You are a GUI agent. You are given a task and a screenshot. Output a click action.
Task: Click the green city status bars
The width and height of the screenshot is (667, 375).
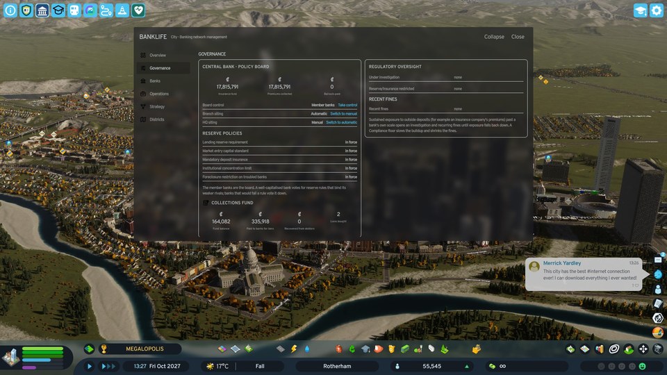pyautogui.click(x=42, y=353)
